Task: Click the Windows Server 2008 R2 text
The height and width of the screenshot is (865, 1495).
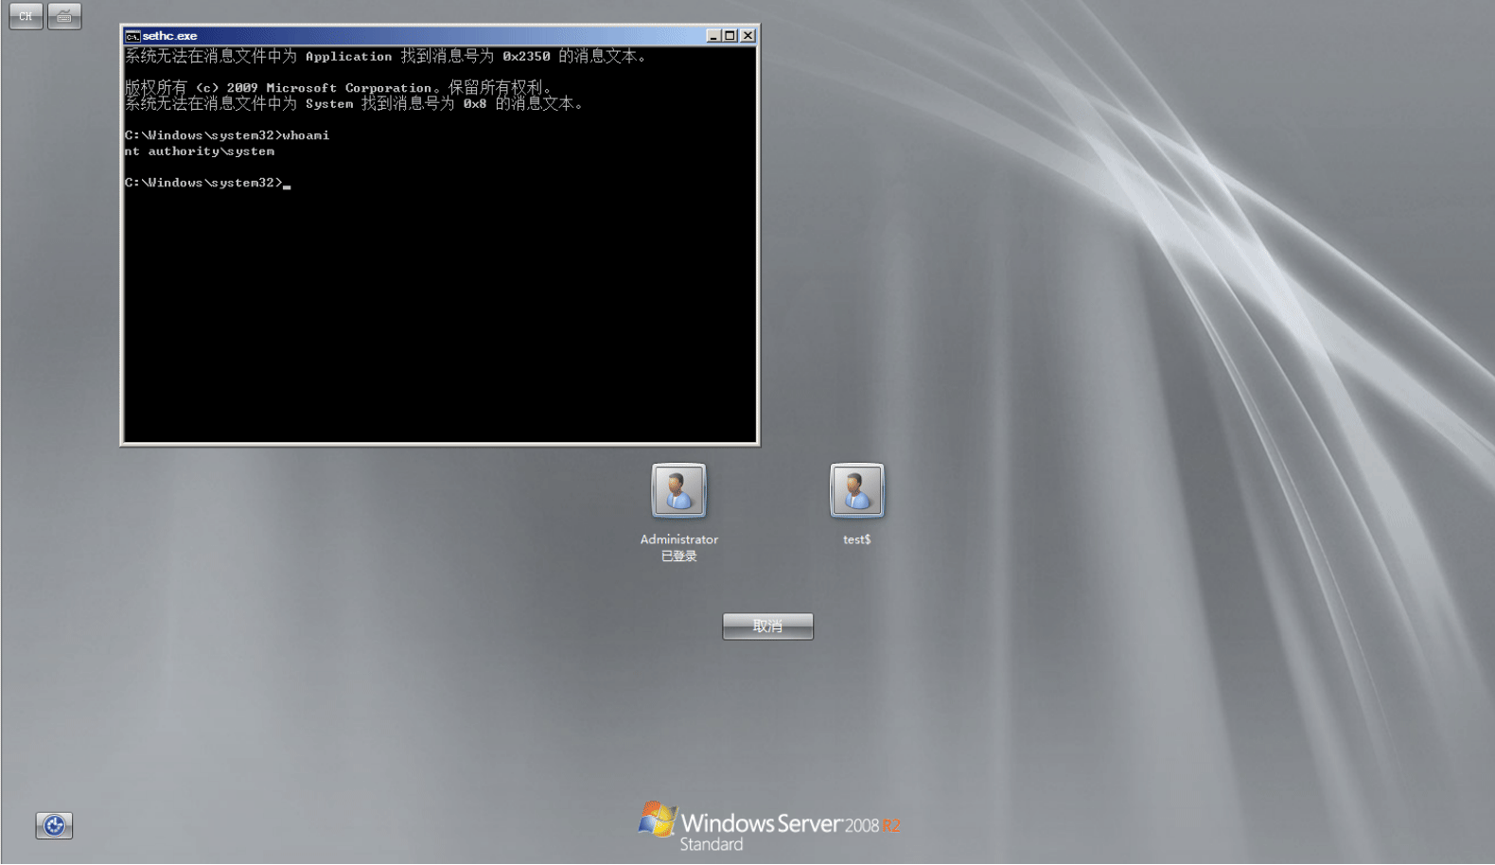Action: tap(791, 824)
